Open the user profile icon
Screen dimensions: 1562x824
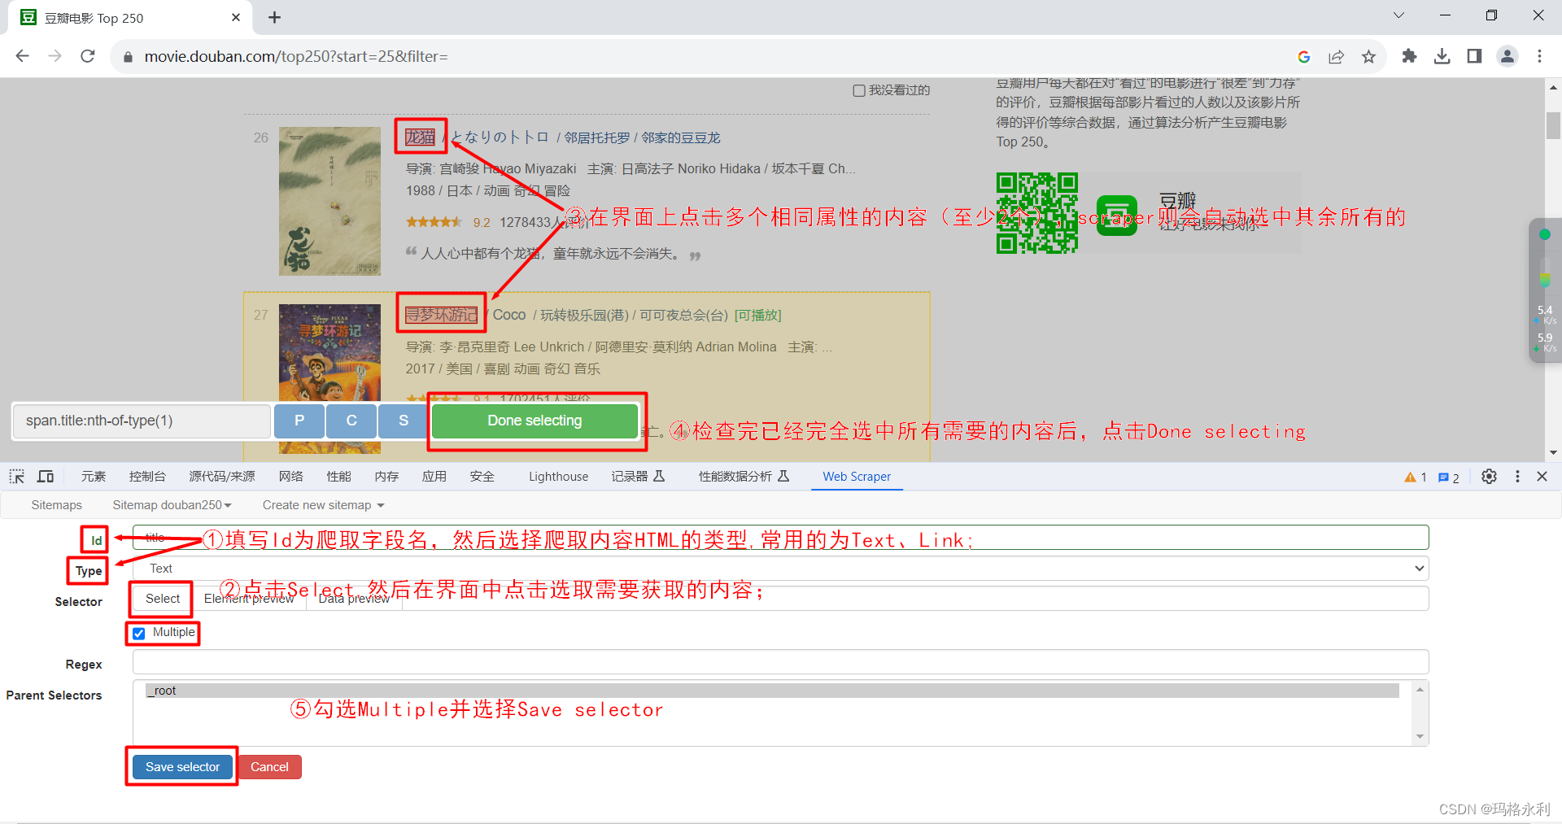click(1507, 56)
